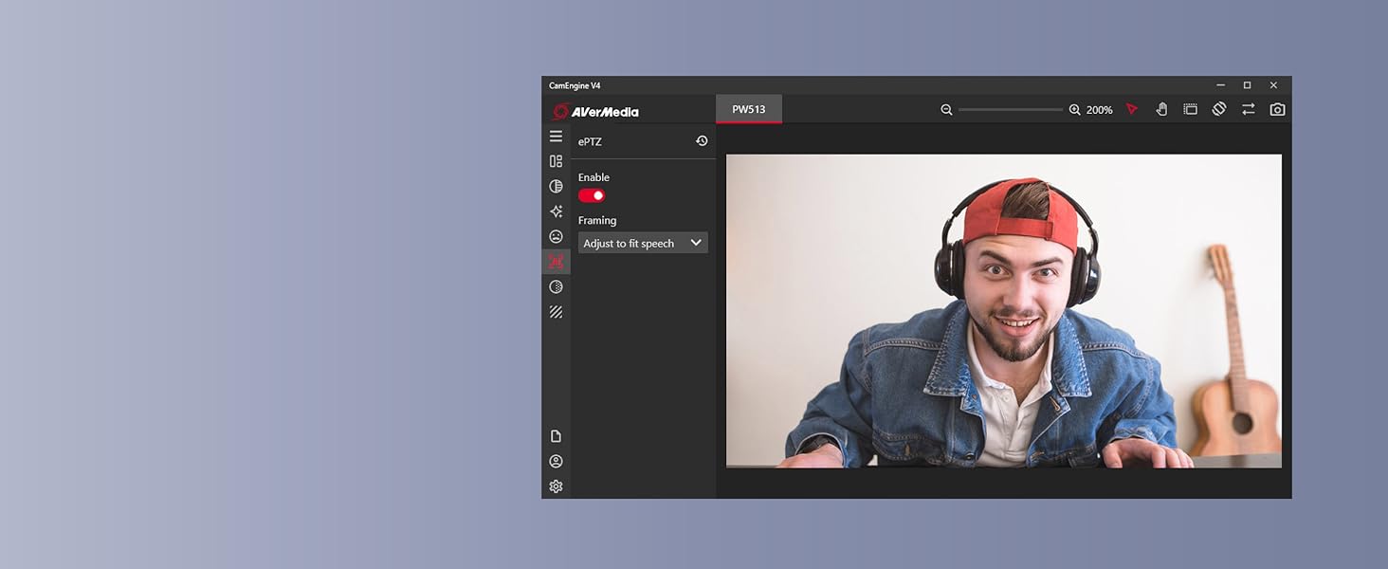
Task: Open the half-shaded circle contrast icon
Action: point(556,187)
